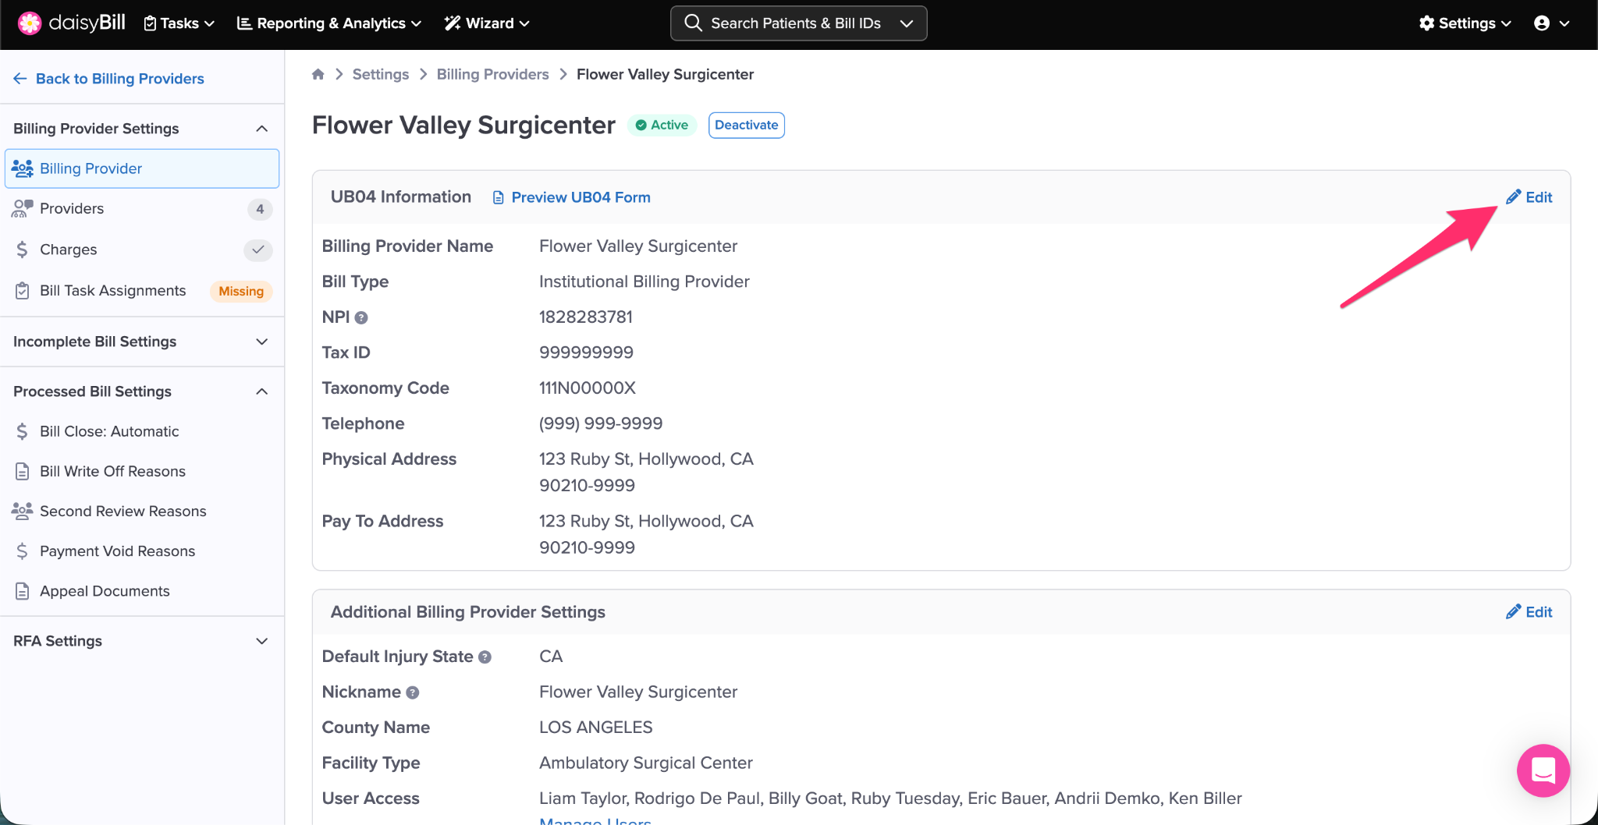Select Bill Task Assignments in sidebar

[113, 291]
